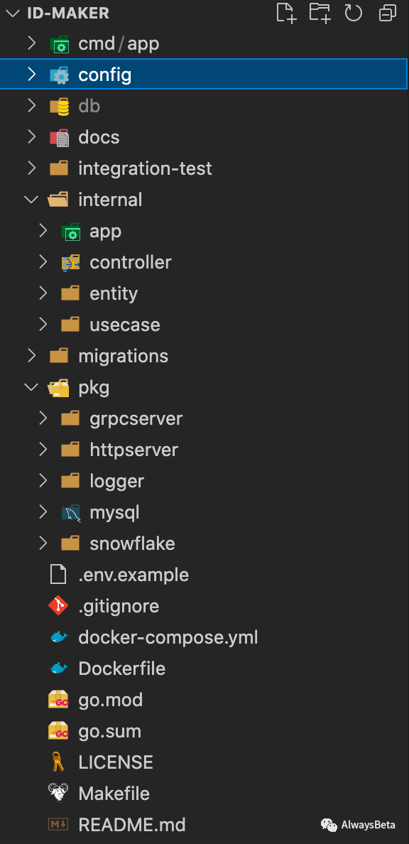The width and height of the screenshot is (409, 844).
Task: Click the MySQL dolphin folder icon
Action: click(x=70, y=512)
